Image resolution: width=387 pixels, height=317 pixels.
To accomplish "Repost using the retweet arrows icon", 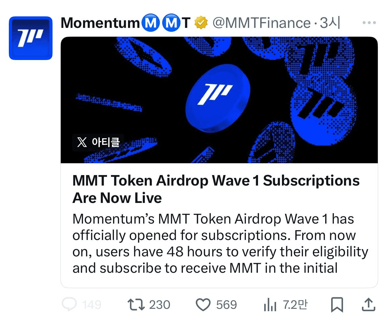I will pyautogui.click(x=136, y=305).
